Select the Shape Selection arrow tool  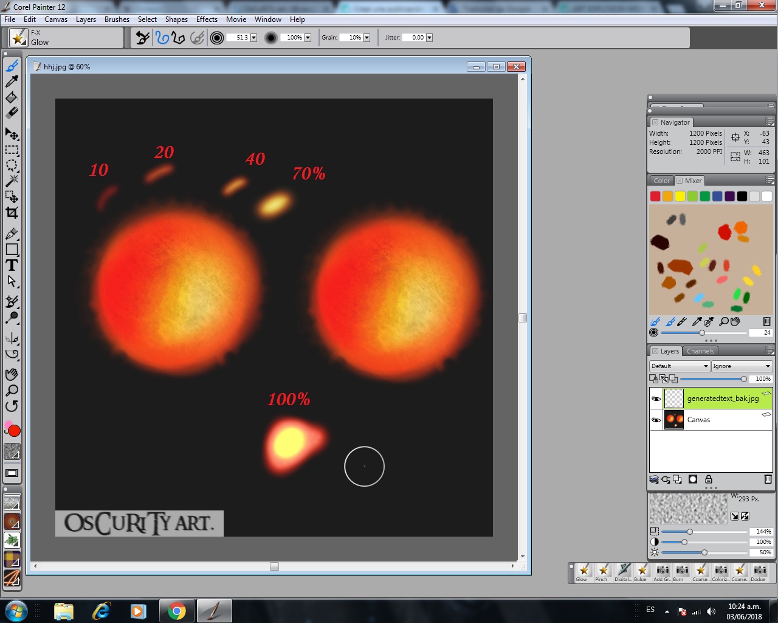point(12,281)
